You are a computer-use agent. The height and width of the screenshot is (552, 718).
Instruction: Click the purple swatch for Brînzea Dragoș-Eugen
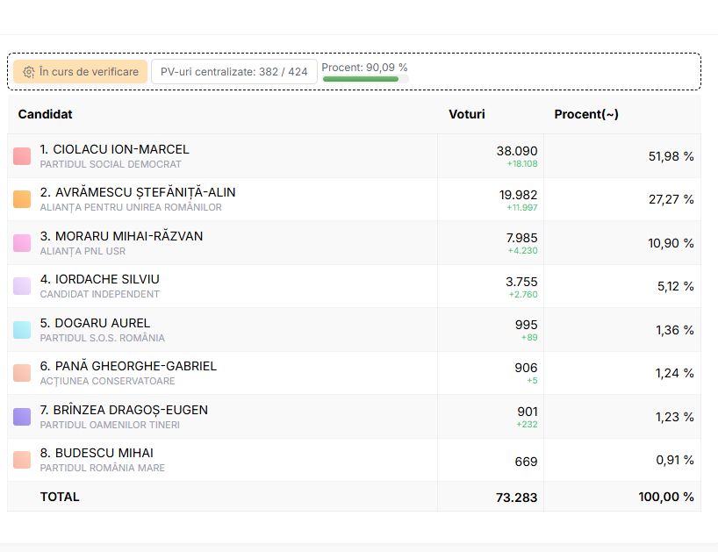coord(22,417)
